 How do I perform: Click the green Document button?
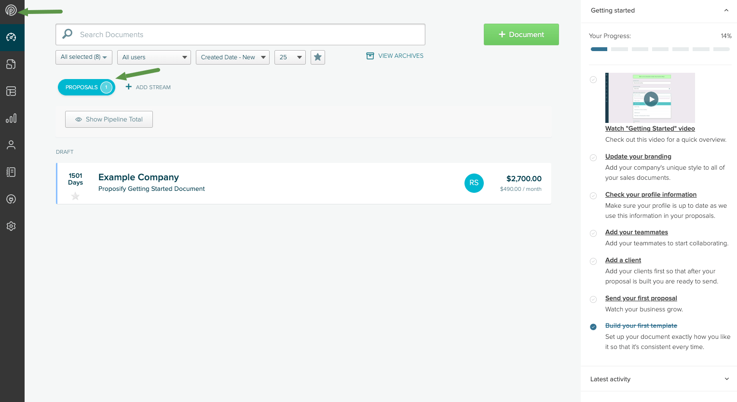[x=521, y=34]
